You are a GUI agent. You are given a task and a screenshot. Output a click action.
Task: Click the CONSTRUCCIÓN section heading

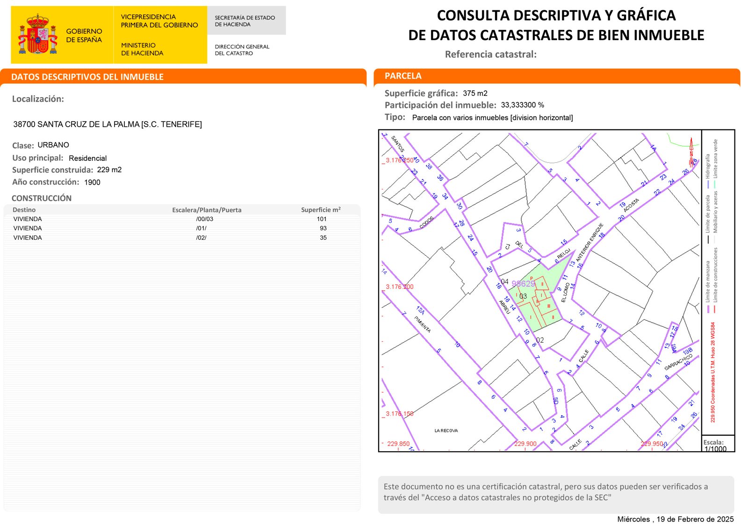pos(42,198)
